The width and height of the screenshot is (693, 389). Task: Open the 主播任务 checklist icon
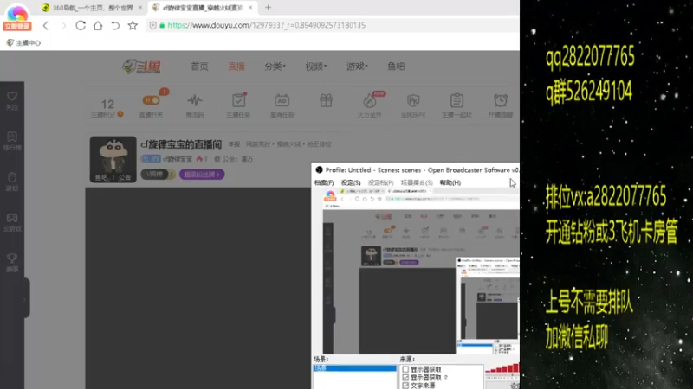pos(239,100)
